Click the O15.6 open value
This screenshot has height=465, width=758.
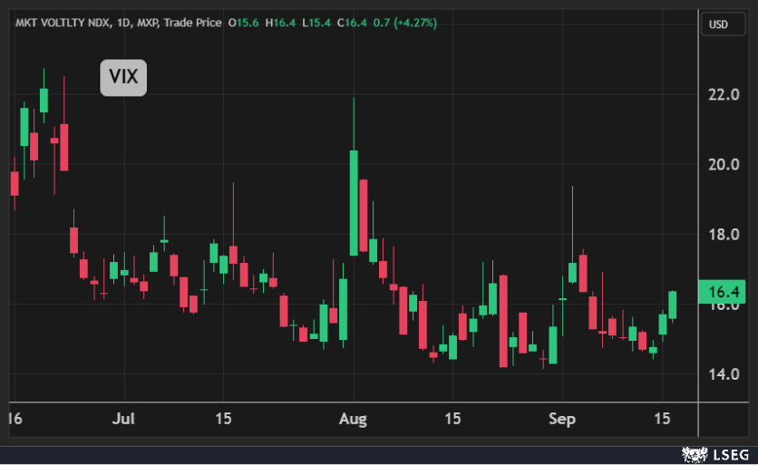click(x=243, y=23)
